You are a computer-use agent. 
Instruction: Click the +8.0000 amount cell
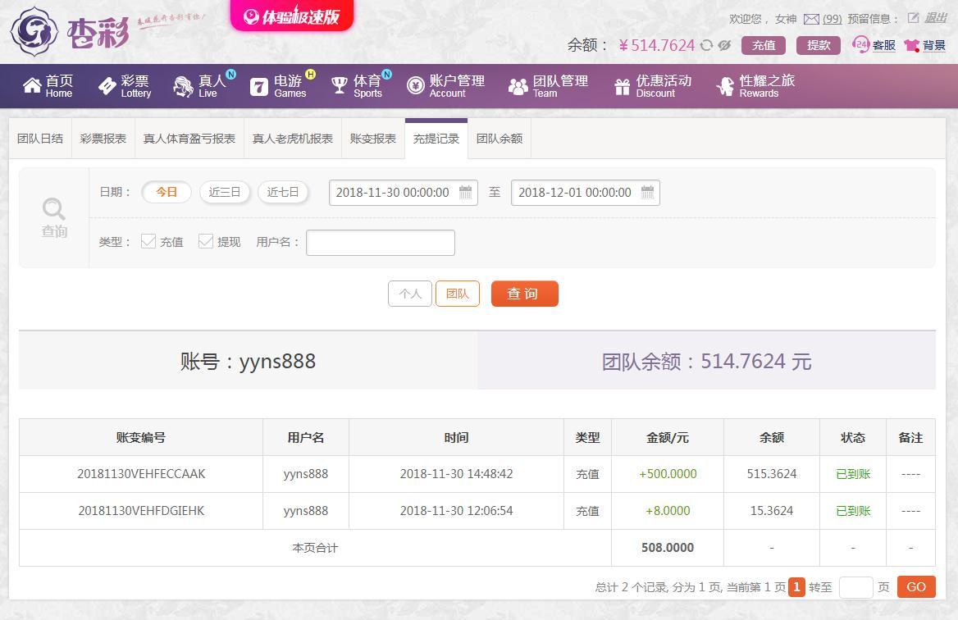point(668,511)
